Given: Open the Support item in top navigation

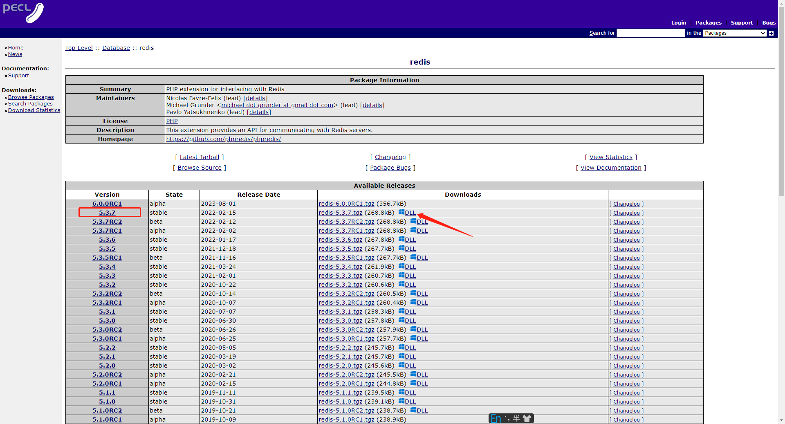Looking at the screenshot, I should click(x=741, y=23).
